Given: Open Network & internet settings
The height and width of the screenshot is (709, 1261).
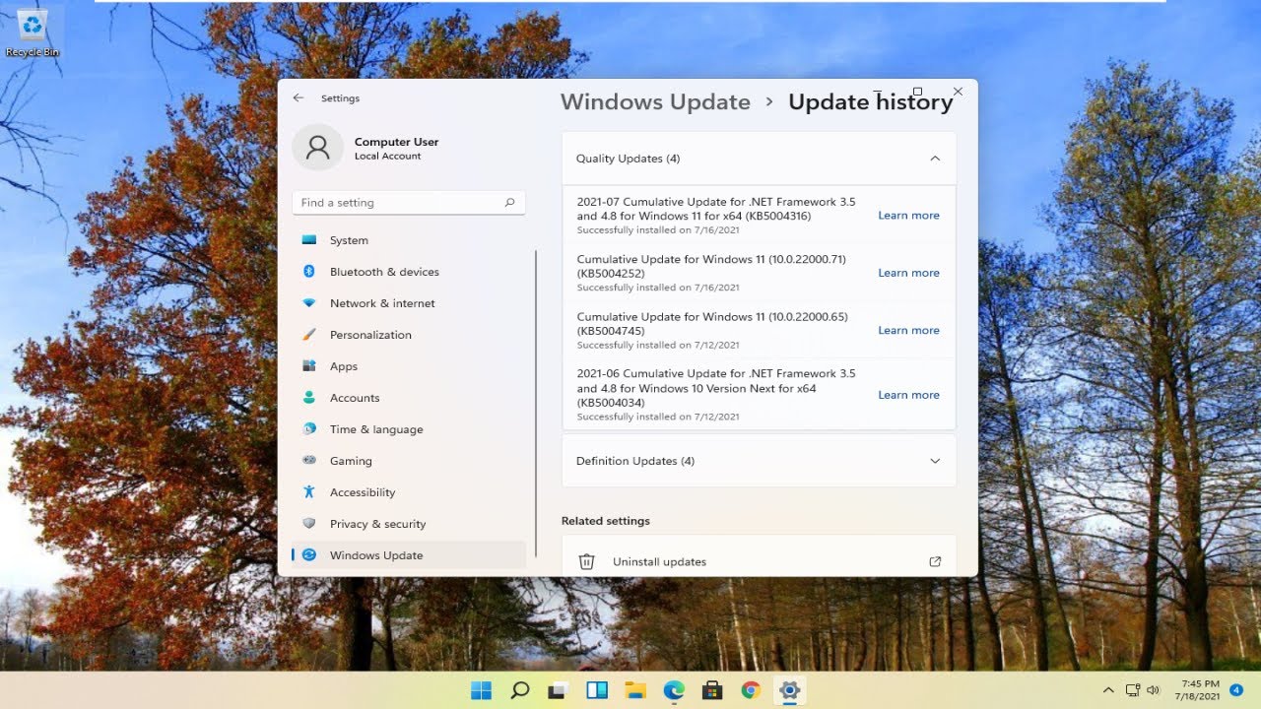Looking at the screenshot, I should click(x=382, y=303).
